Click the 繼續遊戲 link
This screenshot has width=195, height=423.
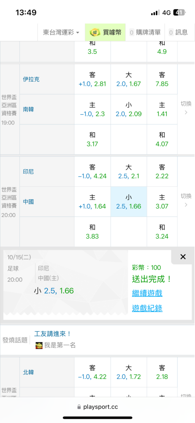tap(147, 293)
